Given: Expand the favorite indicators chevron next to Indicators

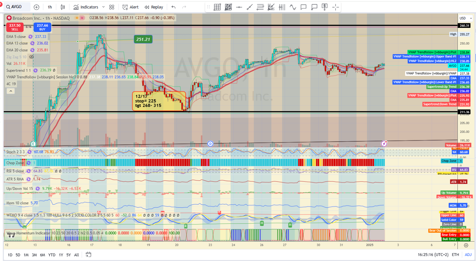Looking at the screenshot, I should (104, 7).
